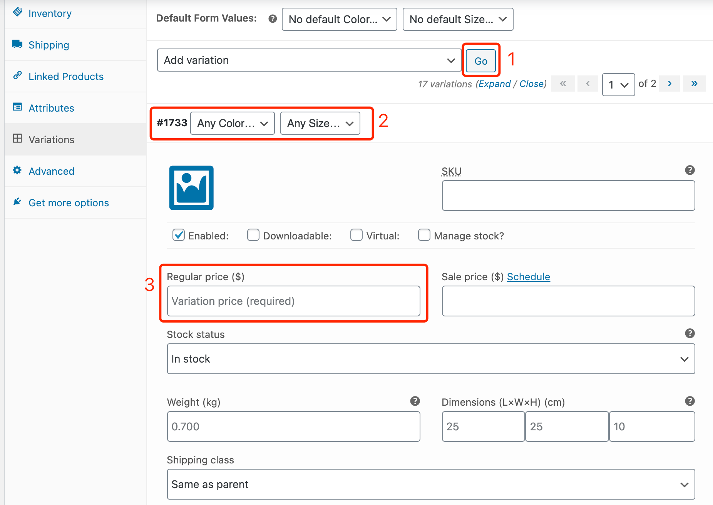Upload variation image via placeholder thumbnail
This screenshot has height=505, width=713.
[191, 188]
